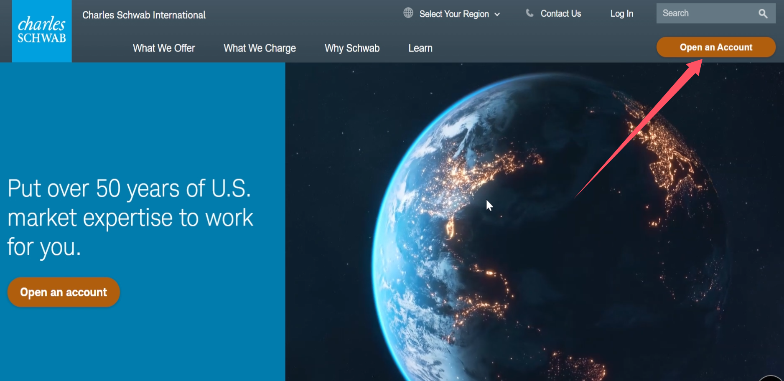Open the Why Schwab menu
Screen dimensions: 784x381
[352, 48]
